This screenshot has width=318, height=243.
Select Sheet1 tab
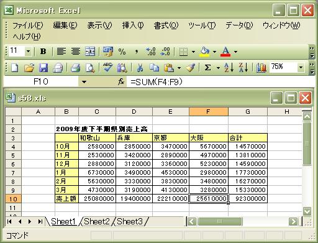(x=63, y=221)
